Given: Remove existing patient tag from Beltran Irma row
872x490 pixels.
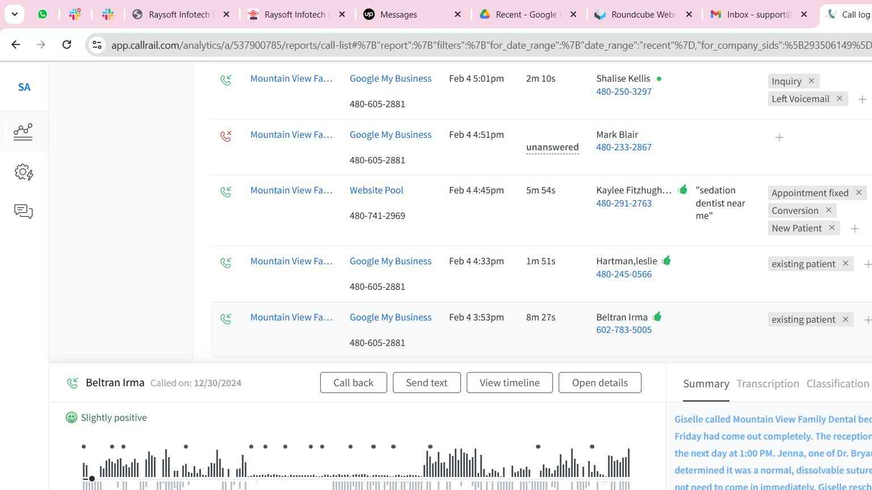Looking at the screenshot, I should pos(845,319).
